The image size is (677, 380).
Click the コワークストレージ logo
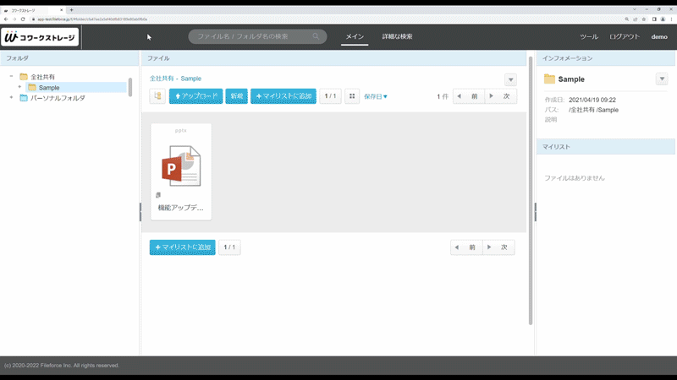(x=40, y=37)
